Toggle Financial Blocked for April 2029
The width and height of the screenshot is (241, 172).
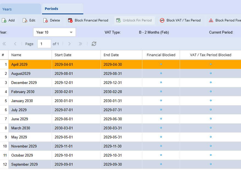pyautogui.click(x=161, y=64)
